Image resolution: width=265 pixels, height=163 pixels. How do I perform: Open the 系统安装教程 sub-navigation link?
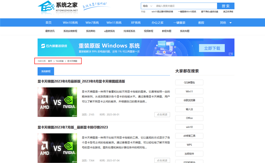coord(70,31)
